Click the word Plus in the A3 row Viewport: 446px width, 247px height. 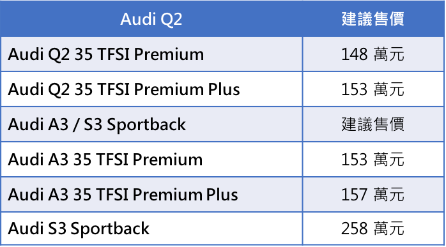click(222, 195)
